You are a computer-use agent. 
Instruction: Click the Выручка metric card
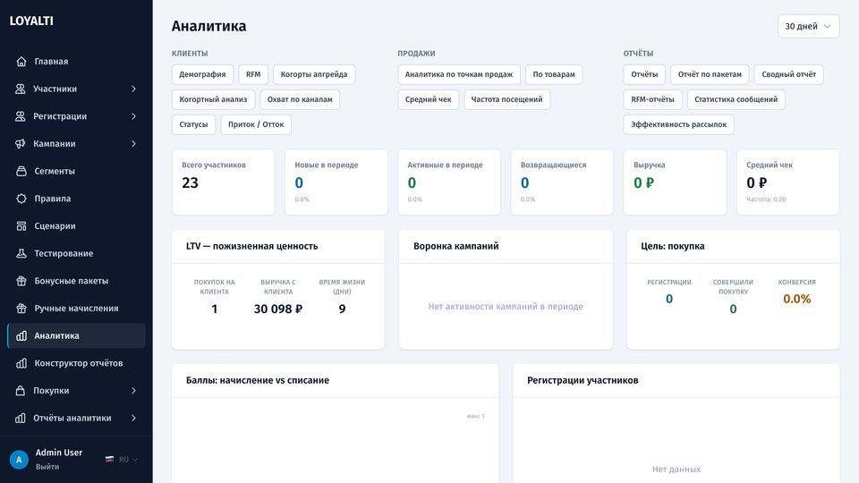pyautogui.click(x=675, y=182)
